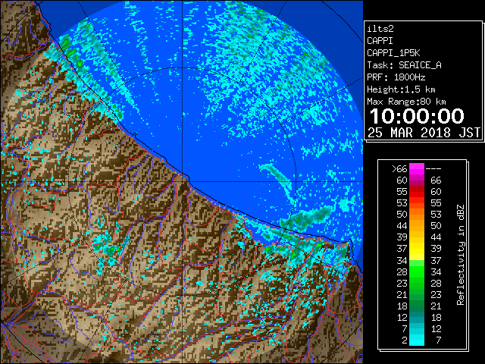Screen dimensions: 485x364
Task: Click the '2' value at the legend's bottom left
Action: (x=404, y=340)
